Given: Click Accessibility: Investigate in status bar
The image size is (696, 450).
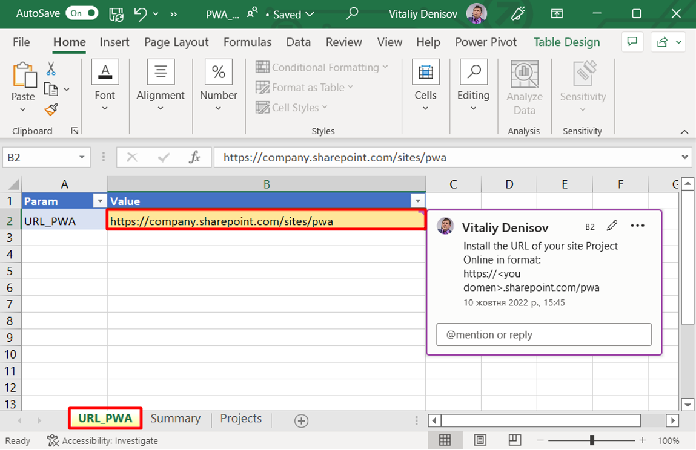Looking at the screenshot, I should [x=102, y=441].
